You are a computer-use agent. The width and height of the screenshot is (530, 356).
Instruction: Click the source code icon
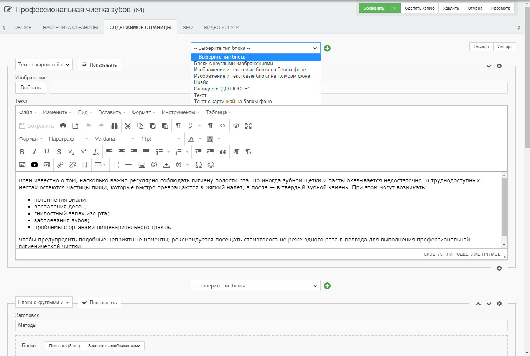tap(222, 126)
